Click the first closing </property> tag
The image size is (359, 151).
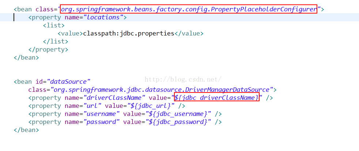tap(48, 49)
